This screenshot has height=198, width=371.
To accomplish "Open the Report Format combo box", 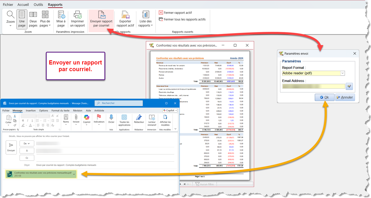I will tap(342, 73).
